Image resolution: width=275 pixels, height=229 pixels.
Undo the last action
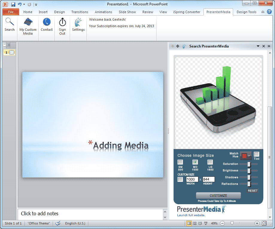click(x=20, y=4)
